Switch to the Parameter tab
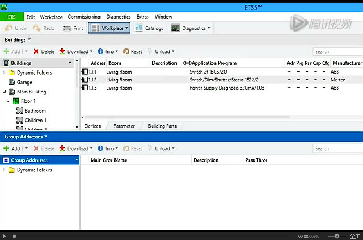The height and width of the screenshot is (240, 363). click(124, 126)
